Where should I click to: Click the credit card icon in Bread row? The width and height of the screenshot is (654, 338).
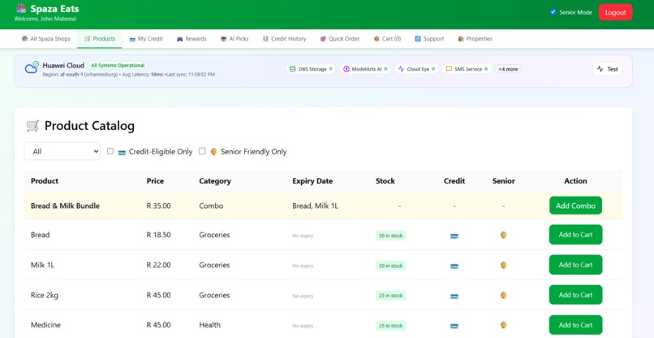pos(454,236)
